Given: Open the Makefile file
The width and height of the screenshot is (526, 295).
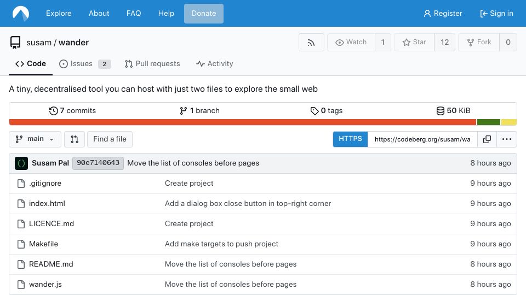Looking at the screenshot, I should (x=44, y=244).
